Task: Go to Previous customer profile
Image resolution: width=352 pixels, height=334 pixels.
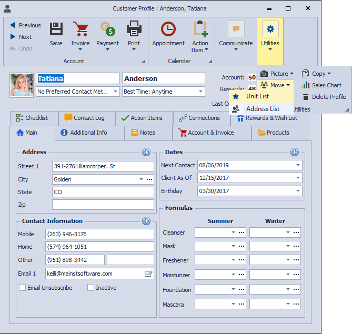Action: pyautogui.click(x=26, y=25)
